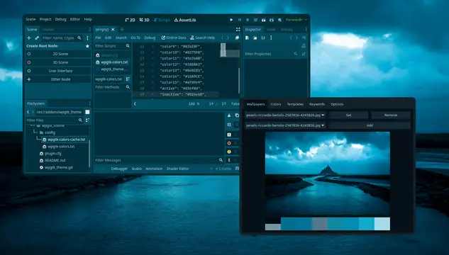Open the Project menu in Godot
449x255 pixels.
coord(45,19)
